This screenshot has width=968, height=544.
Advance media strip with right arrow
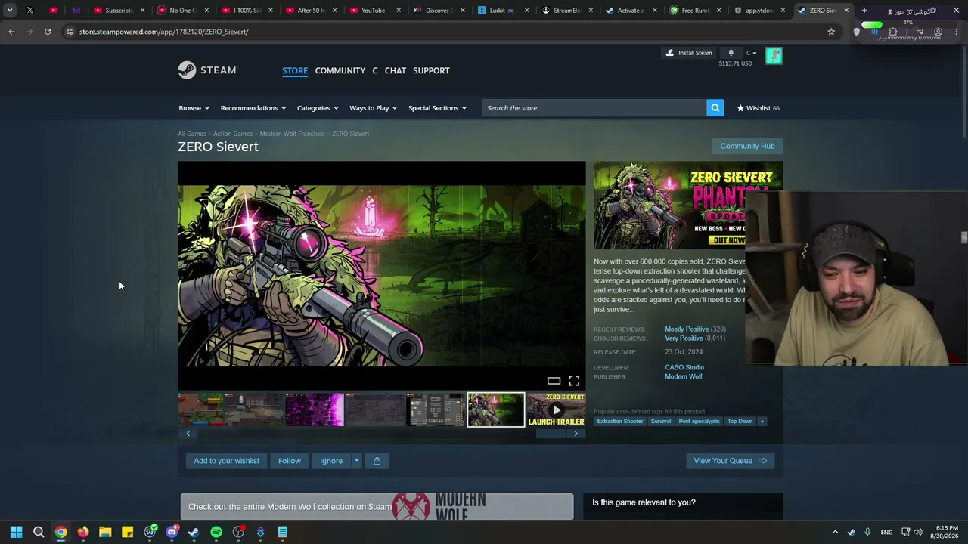(x=576, y=434)
